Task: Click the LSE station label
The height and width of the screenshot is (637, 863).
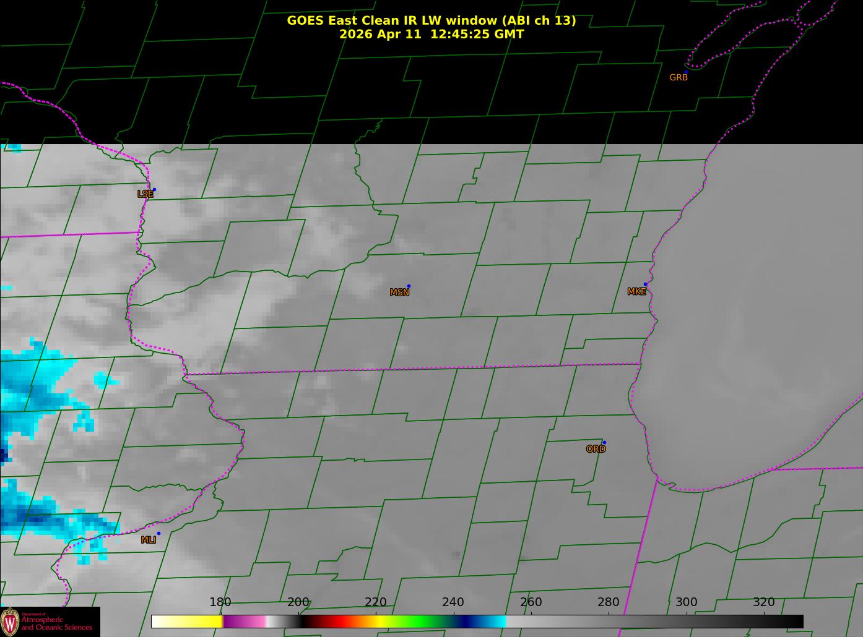Action: [x=145, y=194]
